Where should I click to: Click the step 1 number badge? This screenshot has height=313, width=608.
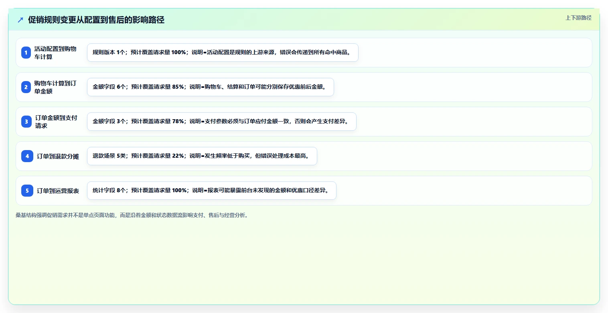(x=26, y=53)
